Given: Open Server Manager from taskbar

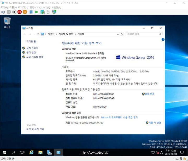Looking at the screenshot, I should pos(49,152).
